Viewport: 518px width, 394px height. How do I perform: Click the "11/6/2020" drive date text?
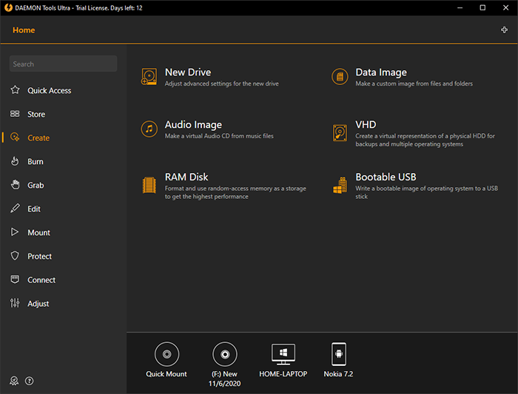click(x=225, y=384)
